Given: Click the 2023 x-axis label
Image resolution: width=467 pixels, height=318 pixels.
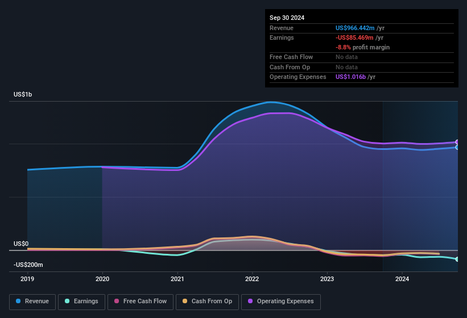Looking at the screenshot, I should [x=327, y=279].
